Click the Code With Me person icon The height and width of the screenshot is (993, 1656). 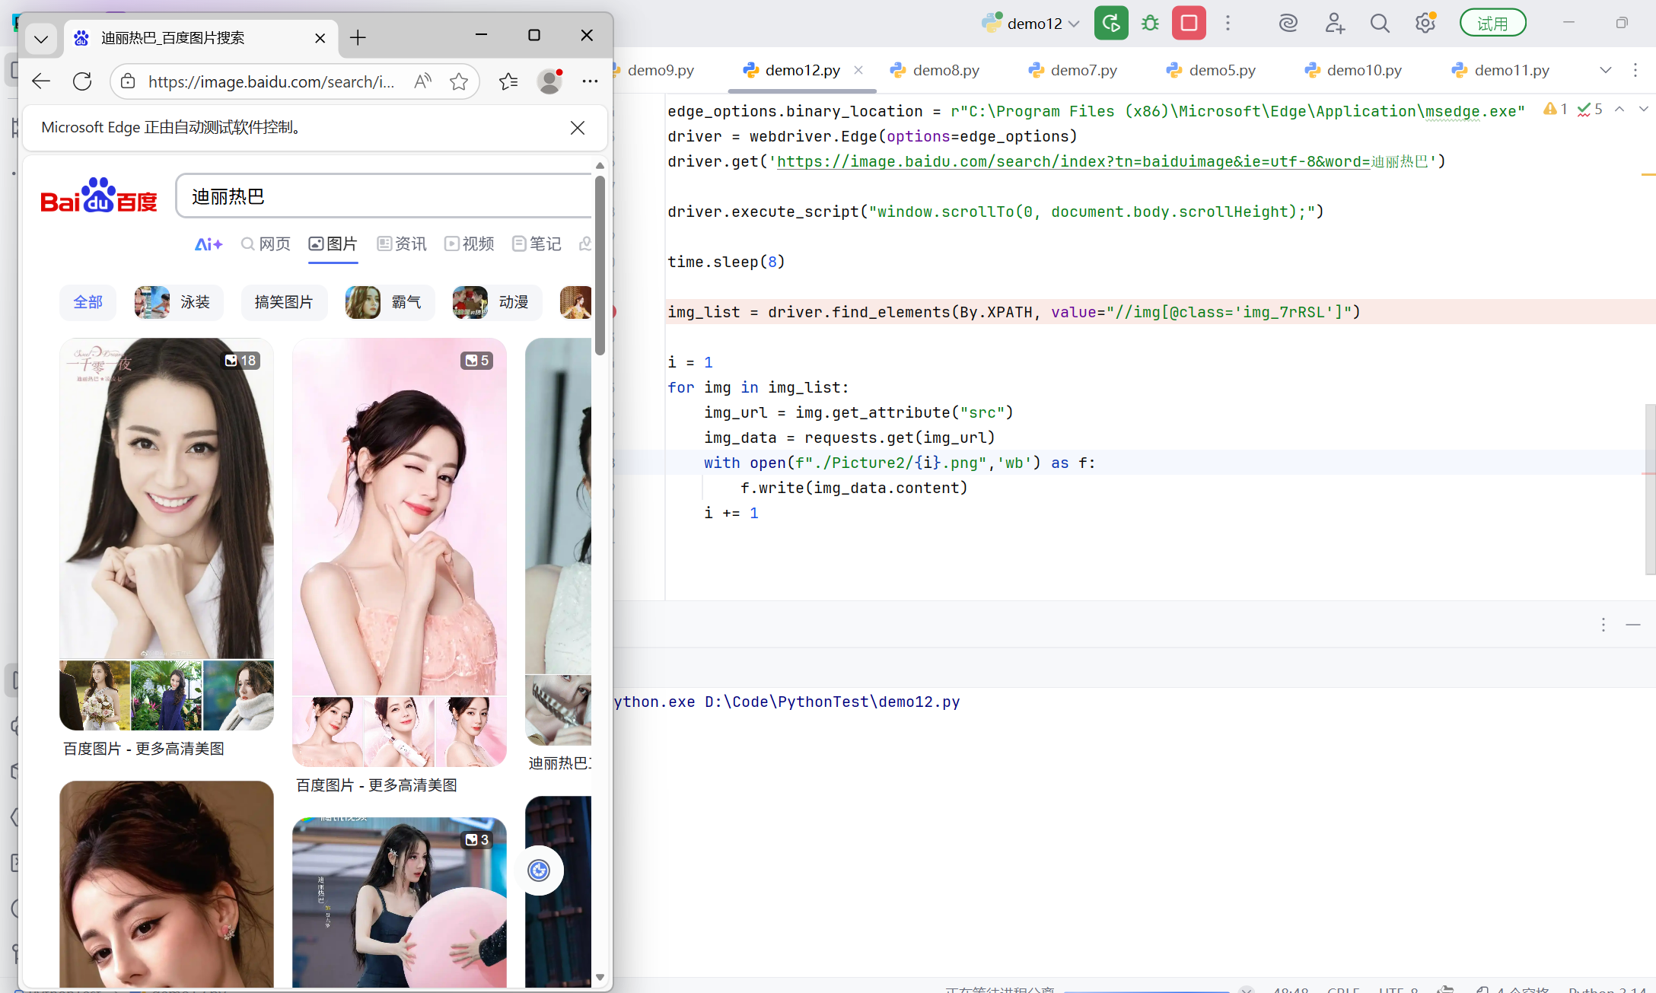(1334, 23)
